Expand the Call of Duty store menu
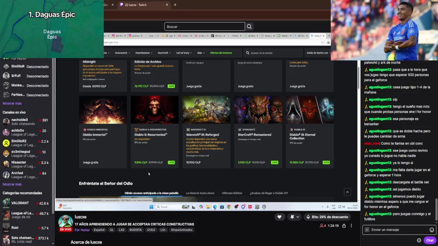438x246 pixels. [x=184, y=53]
